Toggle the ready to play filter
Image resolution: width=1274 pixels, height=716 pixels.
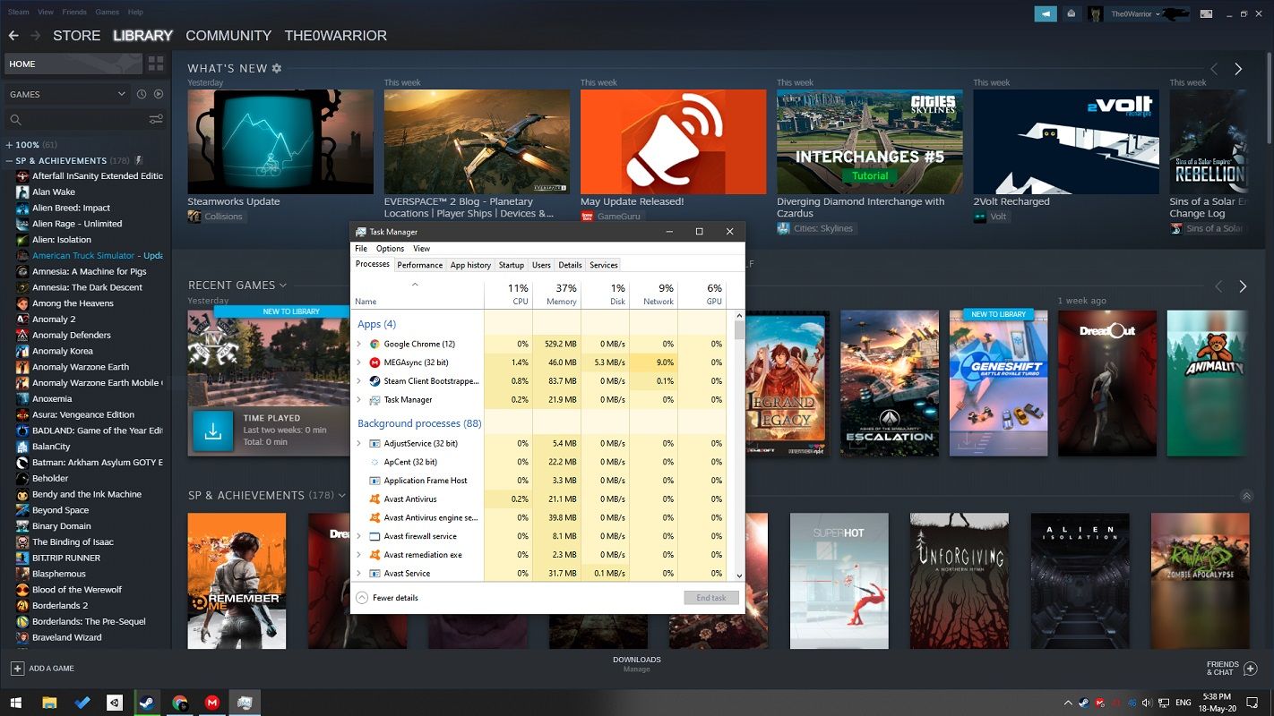[159, 94]
